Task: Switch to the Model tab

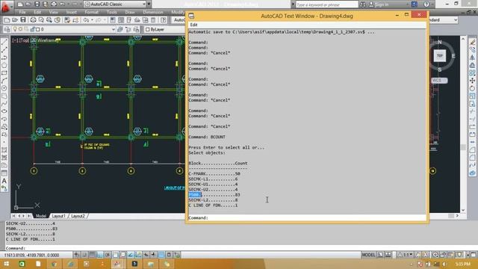Action: (x=41, y=216)
